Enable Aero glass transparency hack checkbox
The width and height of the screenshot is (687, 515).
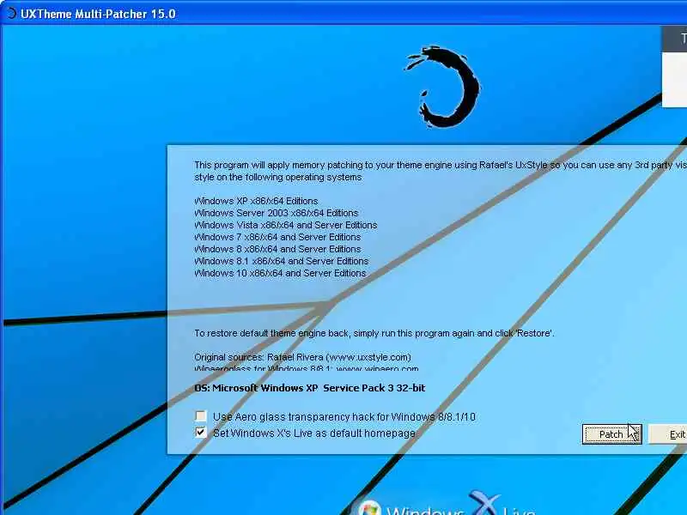[201, 416]
